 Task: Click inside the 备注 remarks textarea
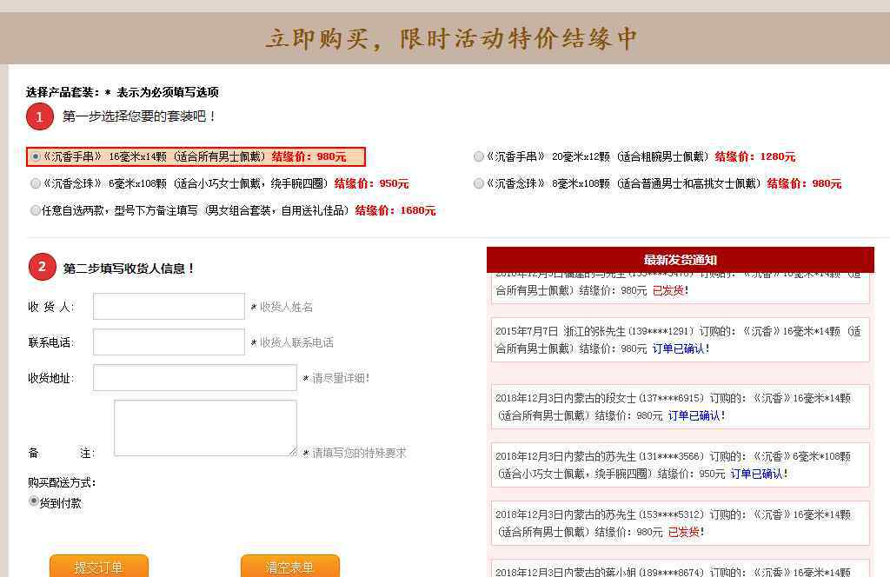pyautogui.click(x=205, y=428)
